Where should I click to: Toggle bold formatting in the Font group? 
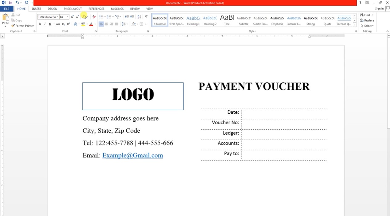pos(39,24)
